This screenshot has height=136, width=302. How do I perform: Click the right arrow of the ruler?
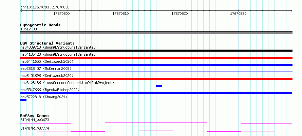tap(291, 11)
